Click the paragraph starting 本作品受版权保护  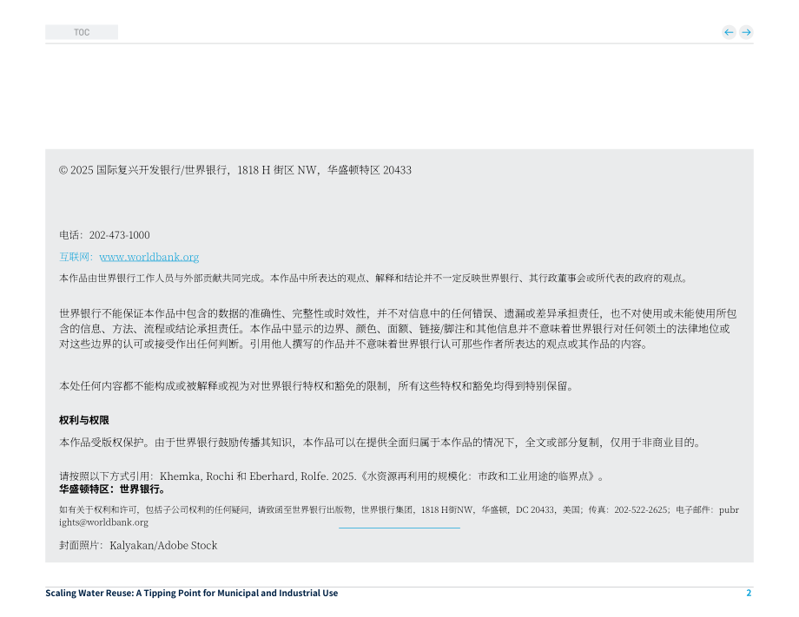(x=380, y=443)
